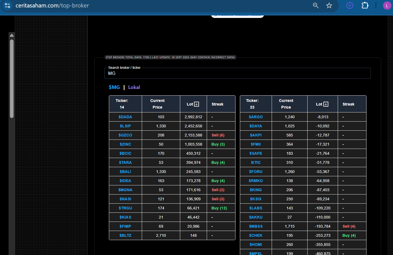Click the Current Price header in right table
Image resolution: width=393 pixels, height=255 pixels.
coord(286,104)
